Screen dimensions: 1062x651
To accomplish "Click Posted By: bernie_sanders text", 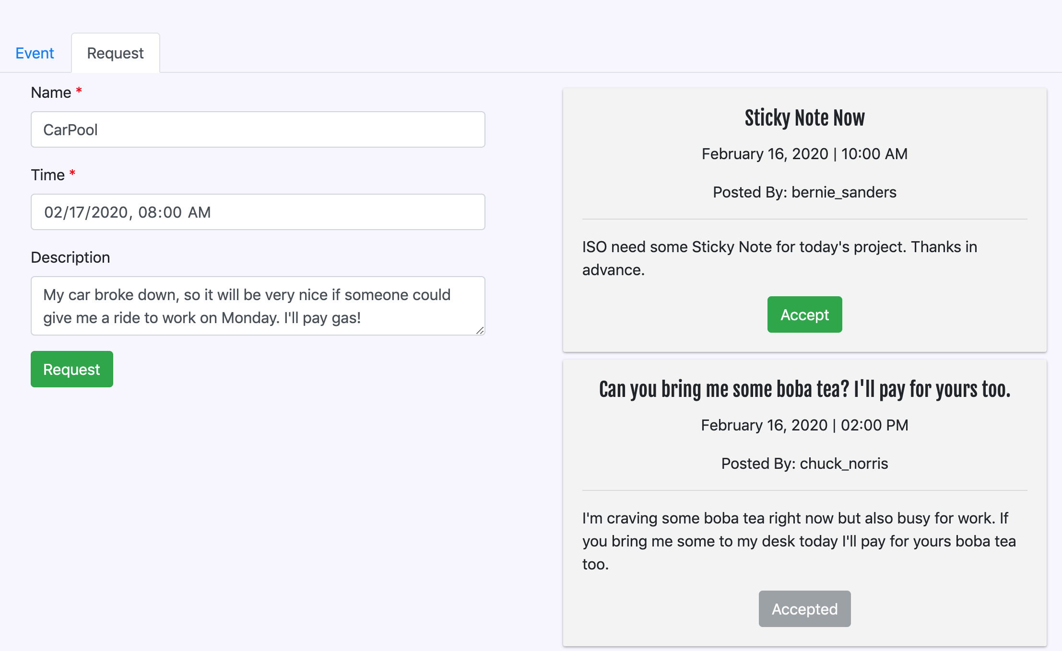I will pyautogui.click(x=804, y=192).
